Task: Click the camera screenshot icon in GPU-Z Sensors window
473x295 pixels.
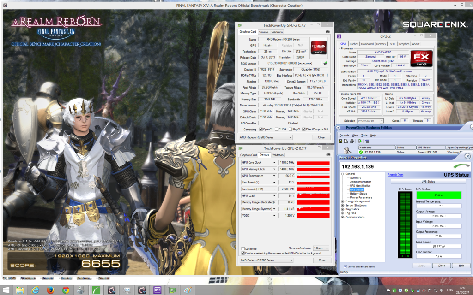Action: 328,155
